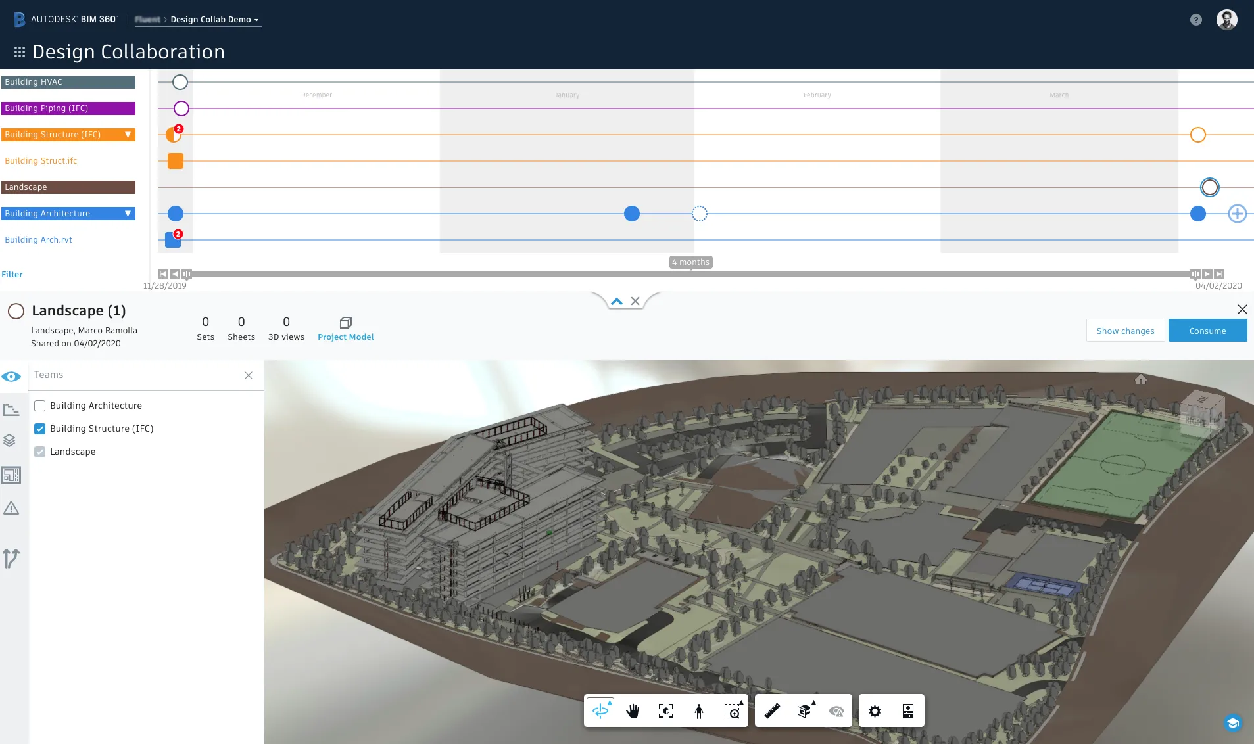Open the Levels panel in the sidebar

click(11, 409)
